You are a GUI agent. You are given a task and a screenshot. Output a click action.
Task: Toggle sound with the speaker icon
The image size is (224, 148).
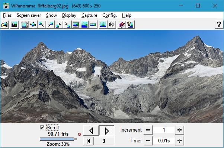click(112, 25)
